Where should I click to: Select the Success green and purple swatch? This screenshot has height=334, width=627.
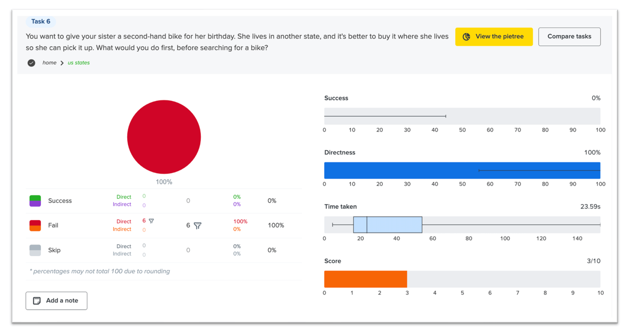tap(35, 201)
